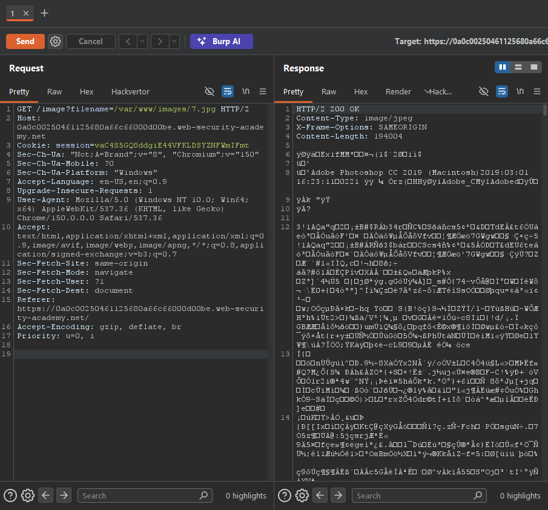The height and width of the screenshot is (510, 548).
Task: Open the Request editor hamburger menu
Action: tap(263, 91)
